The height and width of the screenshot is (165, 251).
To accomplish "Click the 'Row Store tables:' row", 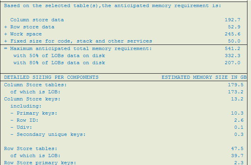I will [x=31, y=148].
